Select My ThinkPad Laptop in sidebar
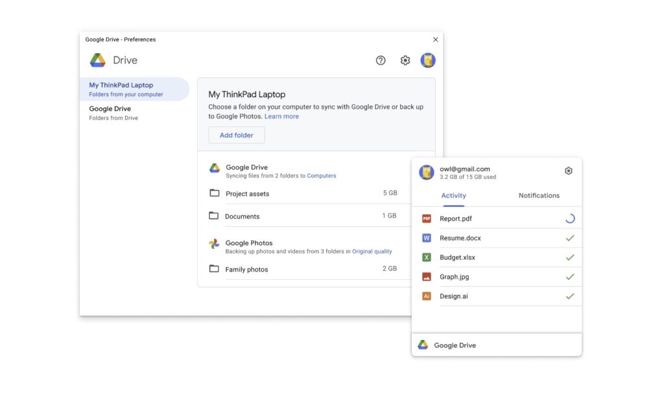Screen dimensions: 664x405 [x=134, y=89]
